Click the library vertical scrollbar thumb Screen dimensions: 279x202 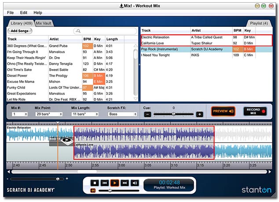pos(136,54)
